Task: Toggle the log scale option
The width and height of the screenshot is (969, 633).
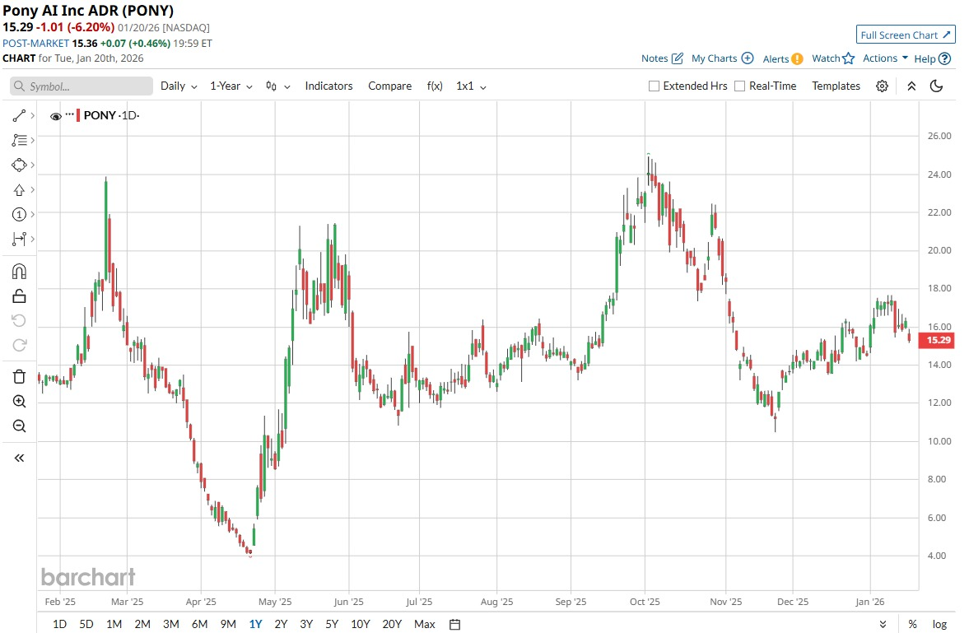Action: coord(939,624)
